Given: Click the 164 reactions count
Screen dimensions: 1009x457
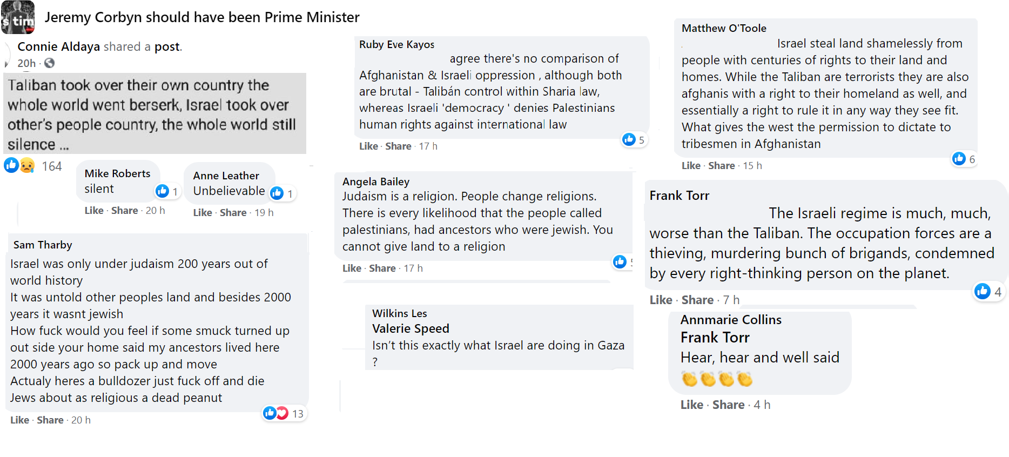Looking at the screenshot, I should (52, 166).
